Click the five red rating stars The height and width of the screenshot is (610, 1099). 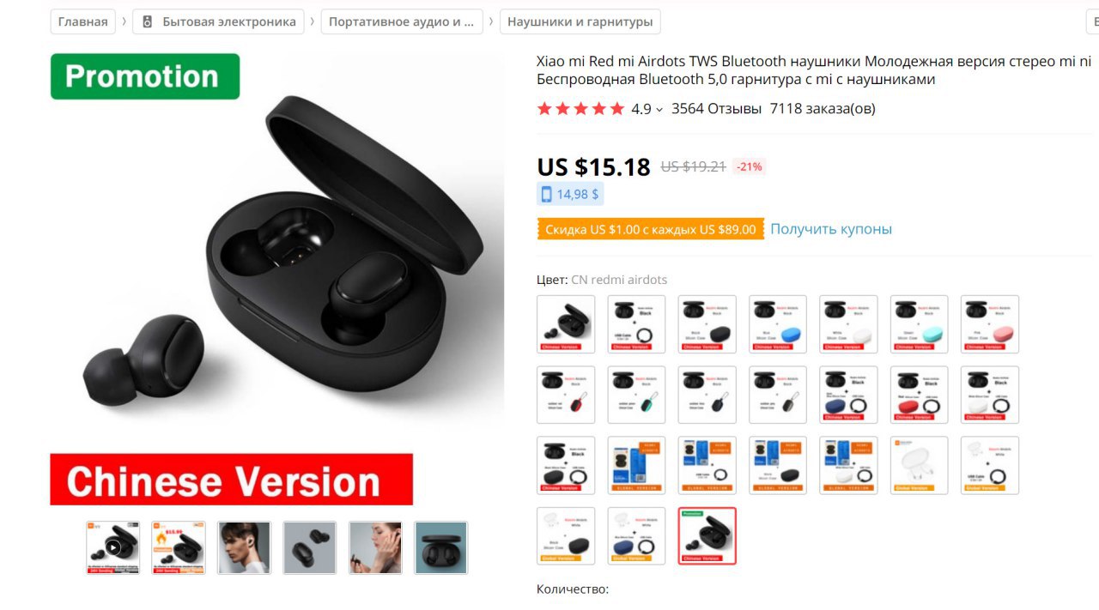(580, 109)
